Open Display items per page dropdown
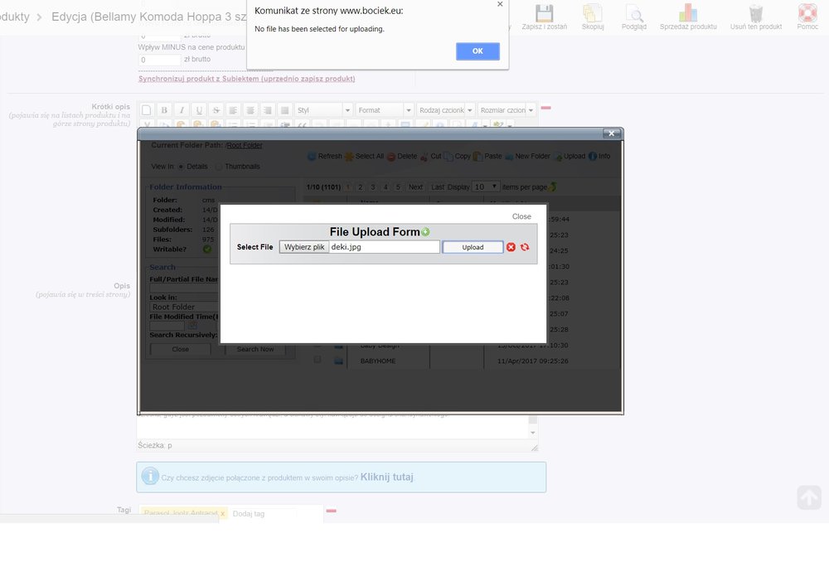 click(485, 187)
